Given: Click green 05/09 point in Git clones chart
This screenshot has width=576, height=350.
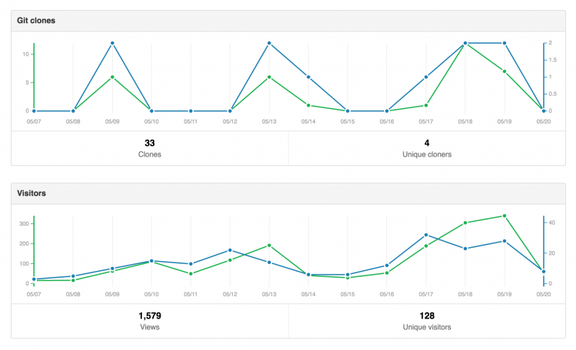Looking at the screenshot, I should 112,77.
